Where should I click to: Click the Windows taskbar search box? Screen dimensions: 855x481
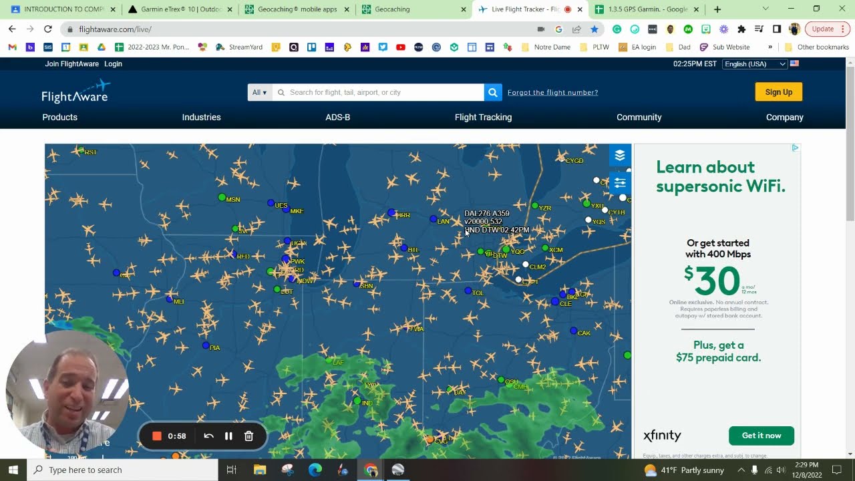point(122,470)
